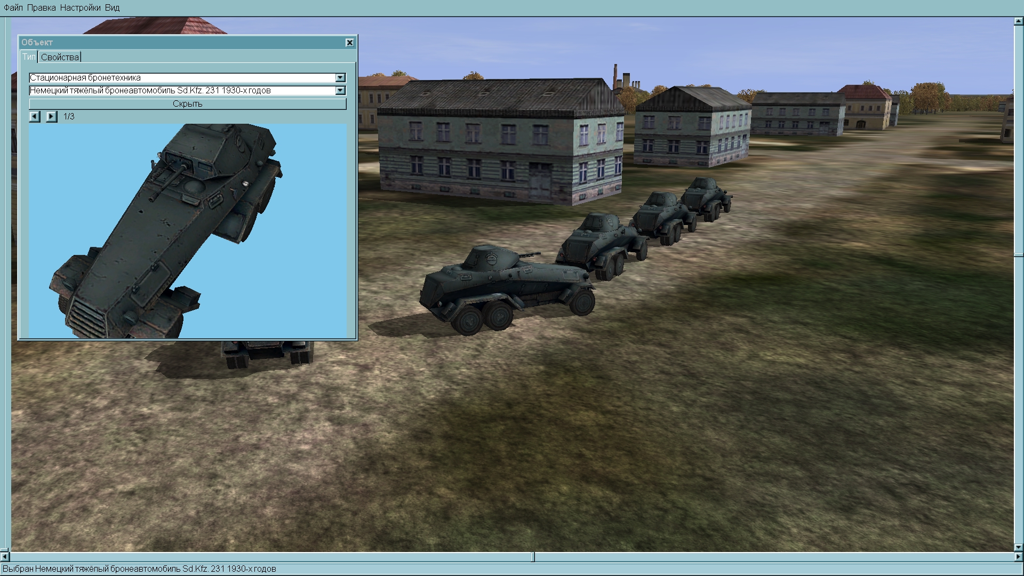
Task: Open the Файл menu
Action: 13,7
